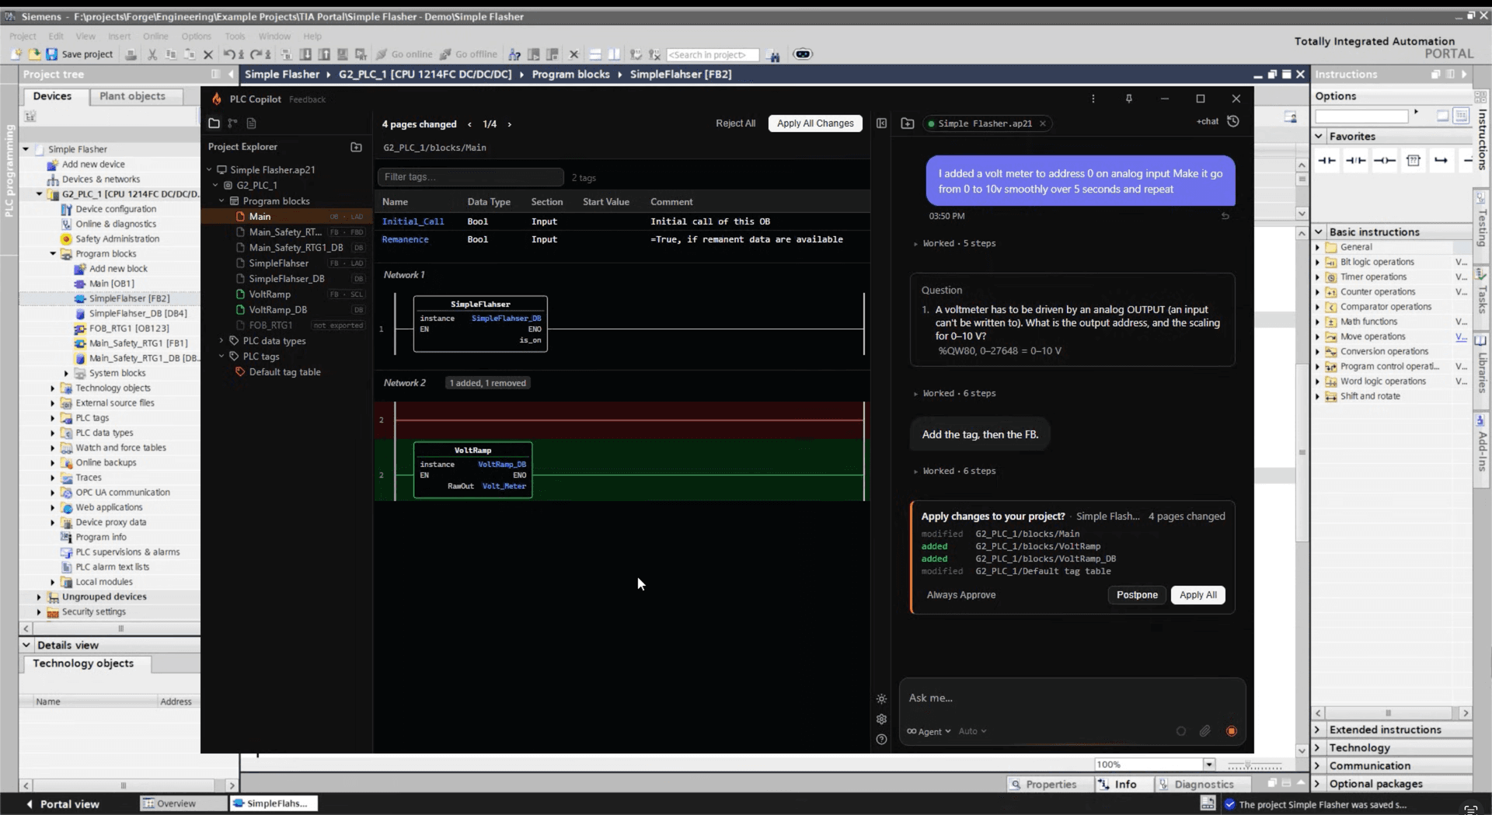Select Default tag table in Project Explorer

(x=284, y=372)
